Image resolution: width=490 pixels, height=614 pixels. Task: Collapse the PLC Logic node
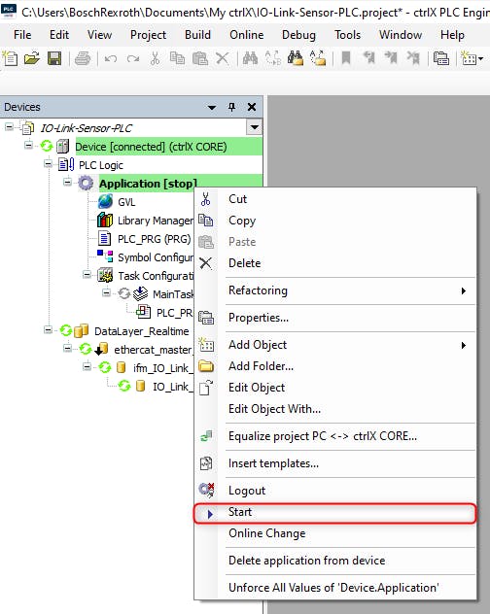tap(48, 163)
